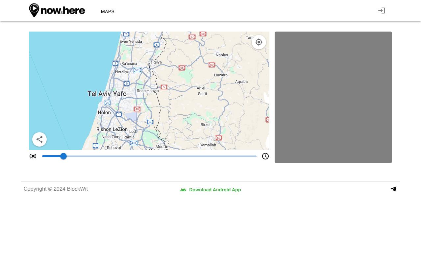421x263 pixels.
Task: Click the Rehovot map label
Action: pyautogui.click(x=114, y=148)
